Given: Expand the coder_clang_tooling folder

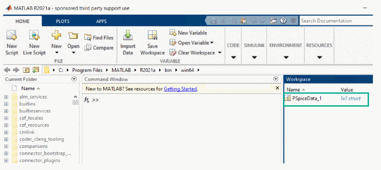Looking at the screenshot, I should pos(6,139).
